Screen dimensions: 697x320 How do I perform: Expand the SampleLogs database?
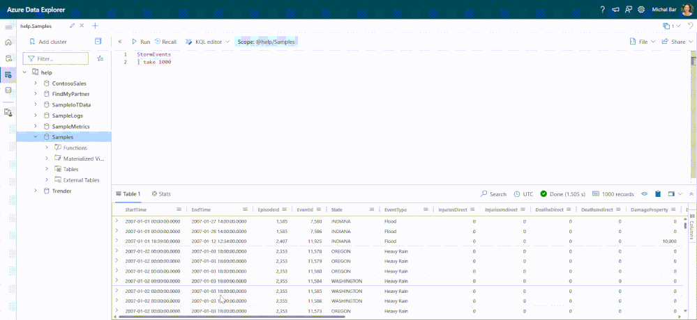36,115
